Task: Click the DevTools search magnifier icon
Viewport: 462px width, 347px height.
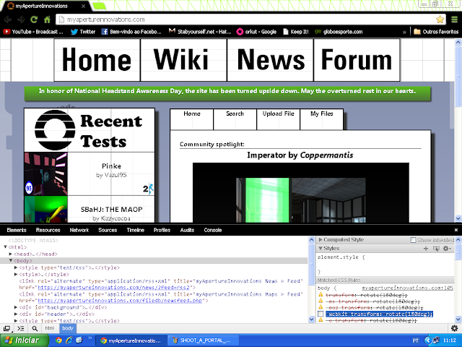Action: [35, 328]
